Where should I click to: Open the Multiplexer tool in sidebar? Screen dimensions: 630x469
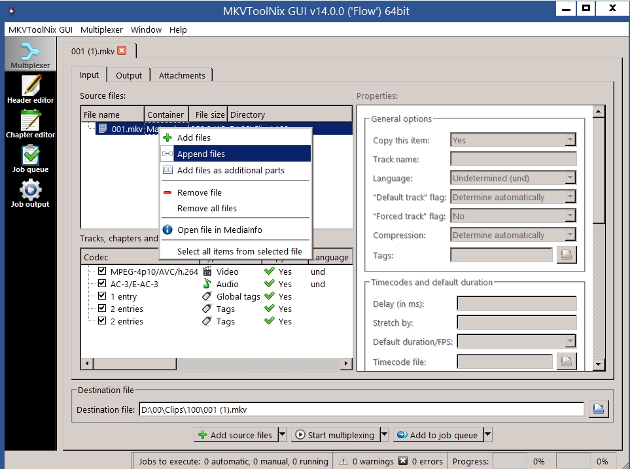pos(30,54)
